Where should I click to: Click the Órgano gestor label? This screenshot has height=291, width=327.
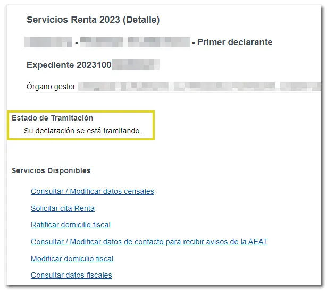(x=52, y=86)
